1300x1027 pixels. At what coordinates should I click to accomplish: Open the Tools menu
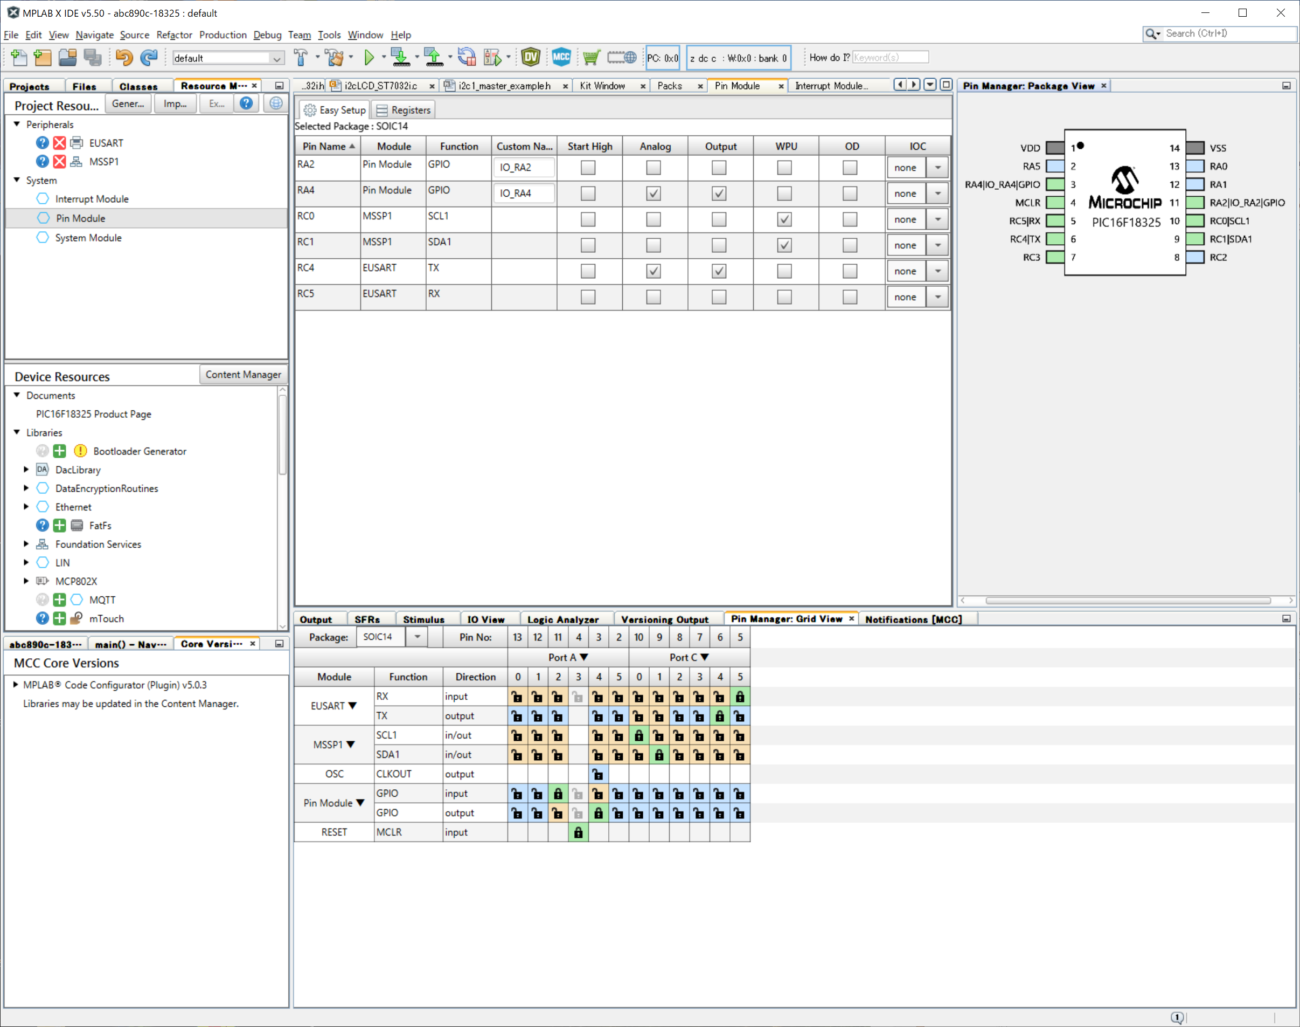329,35
